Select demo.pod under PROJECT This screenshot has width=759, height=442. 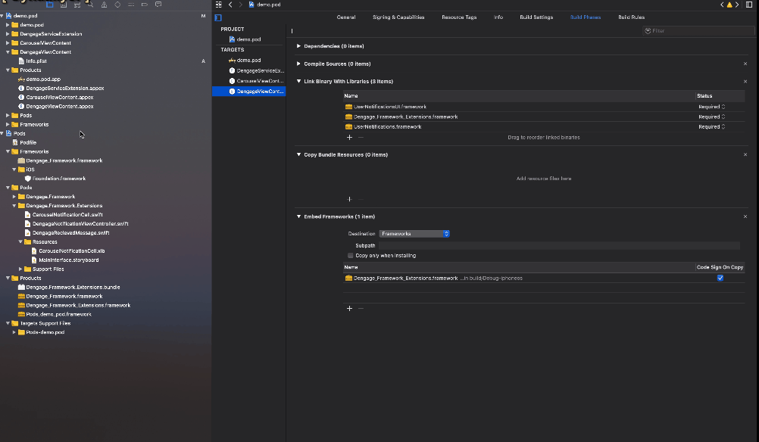[248, 39]
